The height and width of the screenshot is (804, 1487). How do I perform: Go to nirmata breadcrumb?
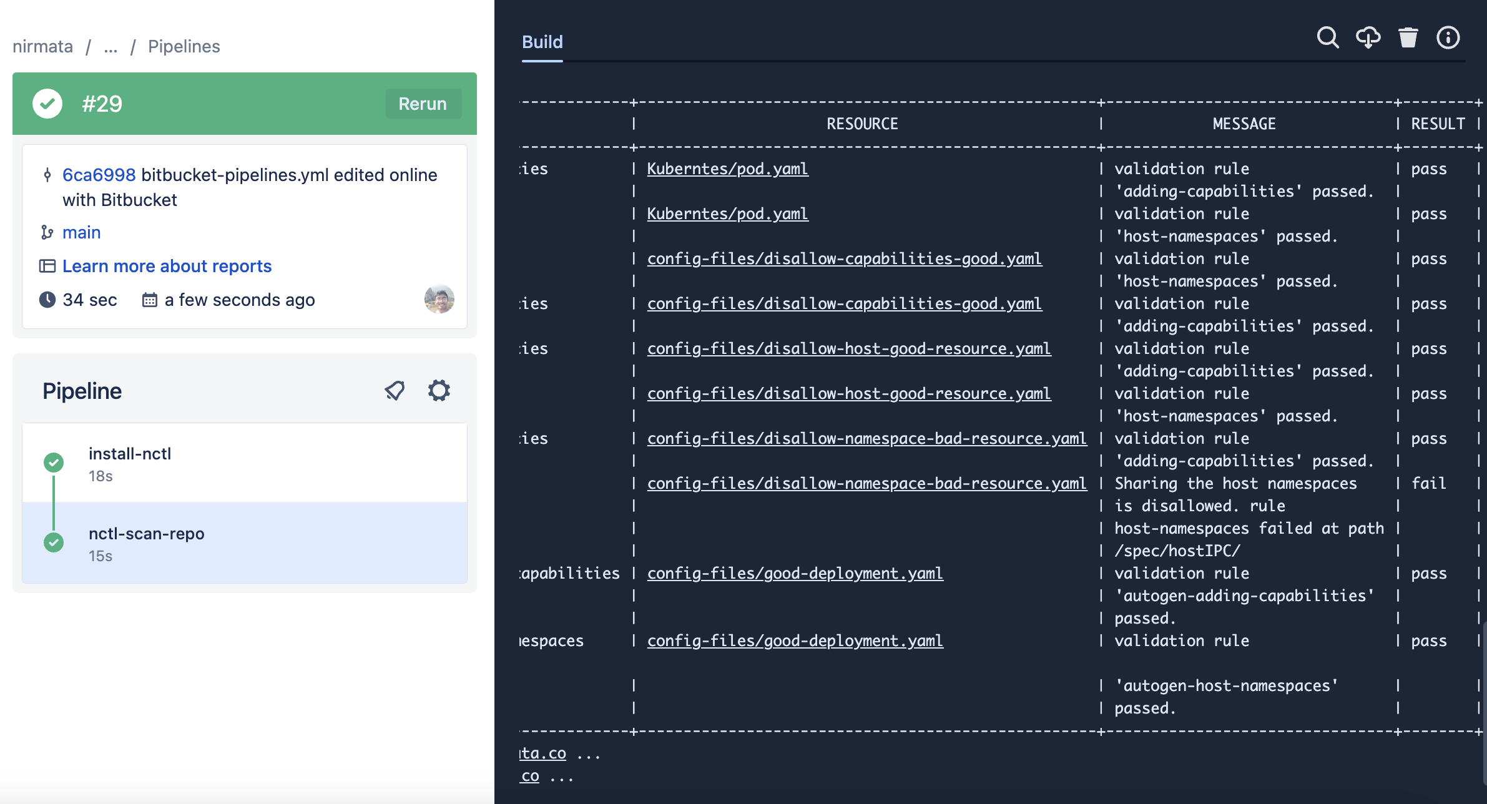pos(42,46)
